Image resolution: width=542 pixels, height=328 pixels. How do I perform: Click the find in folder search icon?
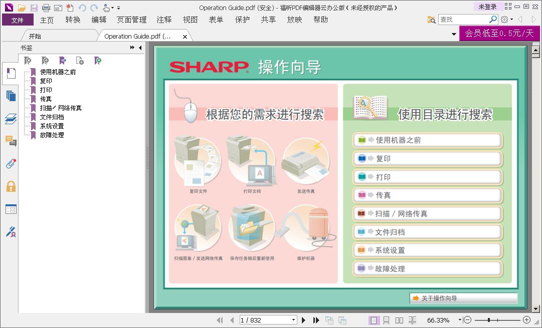pyautogui.click(x=431, y=20)
